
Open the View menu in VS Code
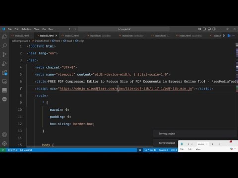tap(37, 29)
